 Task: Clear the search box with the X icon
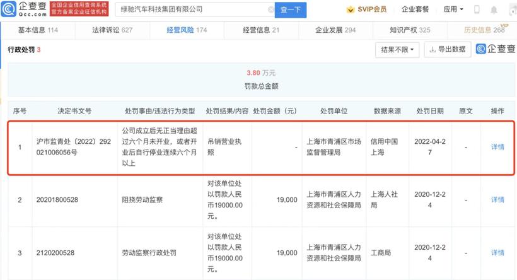(x=271, y=9)
